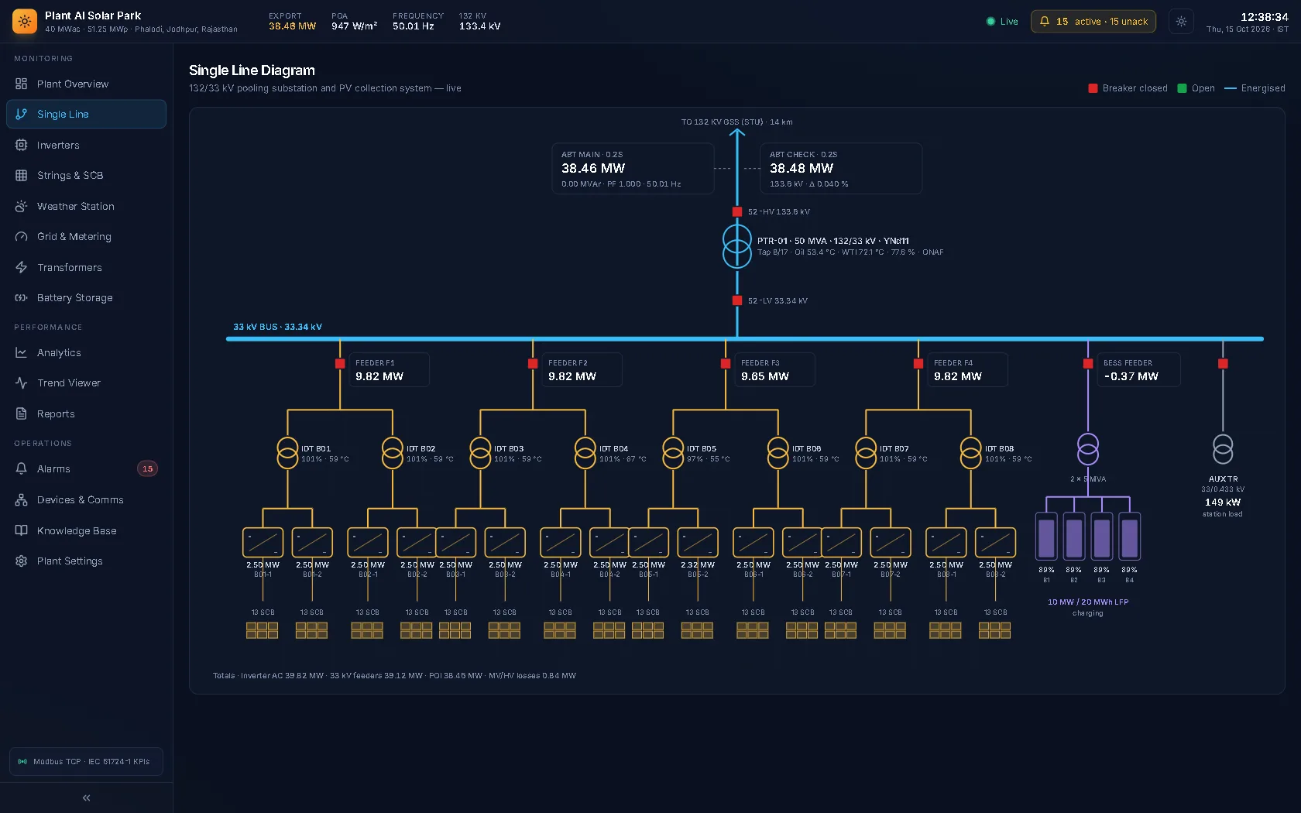Click the 52-LV breaker square
Screen dimensions: 1301x813
[x=737, y=300]
